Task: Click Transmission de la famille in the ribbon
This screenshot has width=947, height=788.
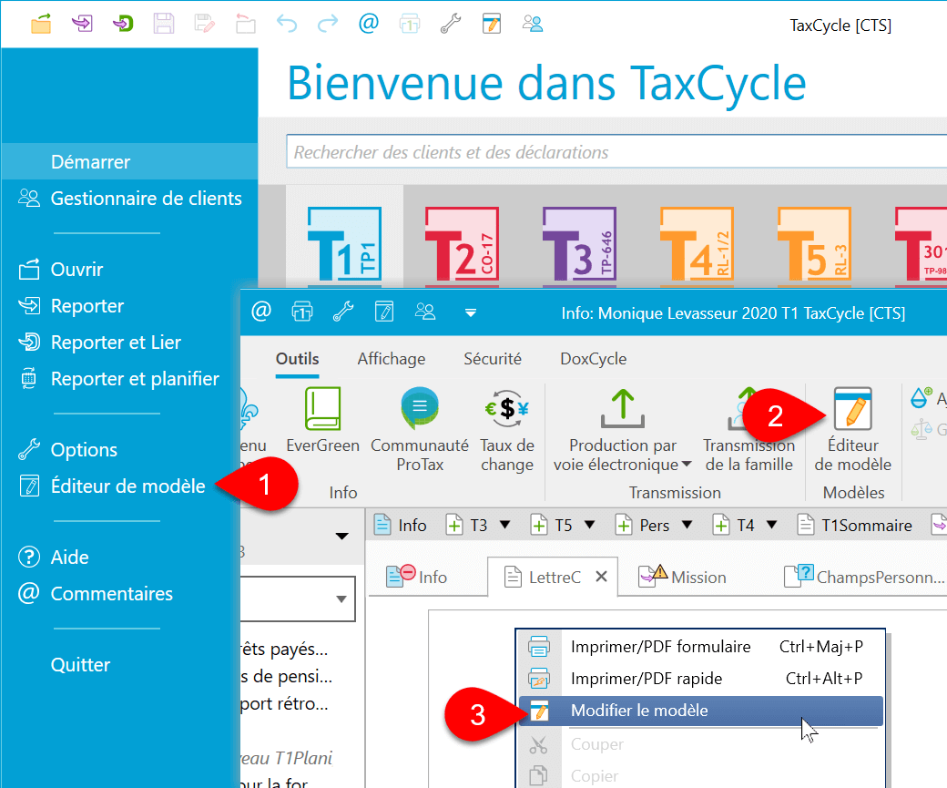Action: click(x=748, y=429)
